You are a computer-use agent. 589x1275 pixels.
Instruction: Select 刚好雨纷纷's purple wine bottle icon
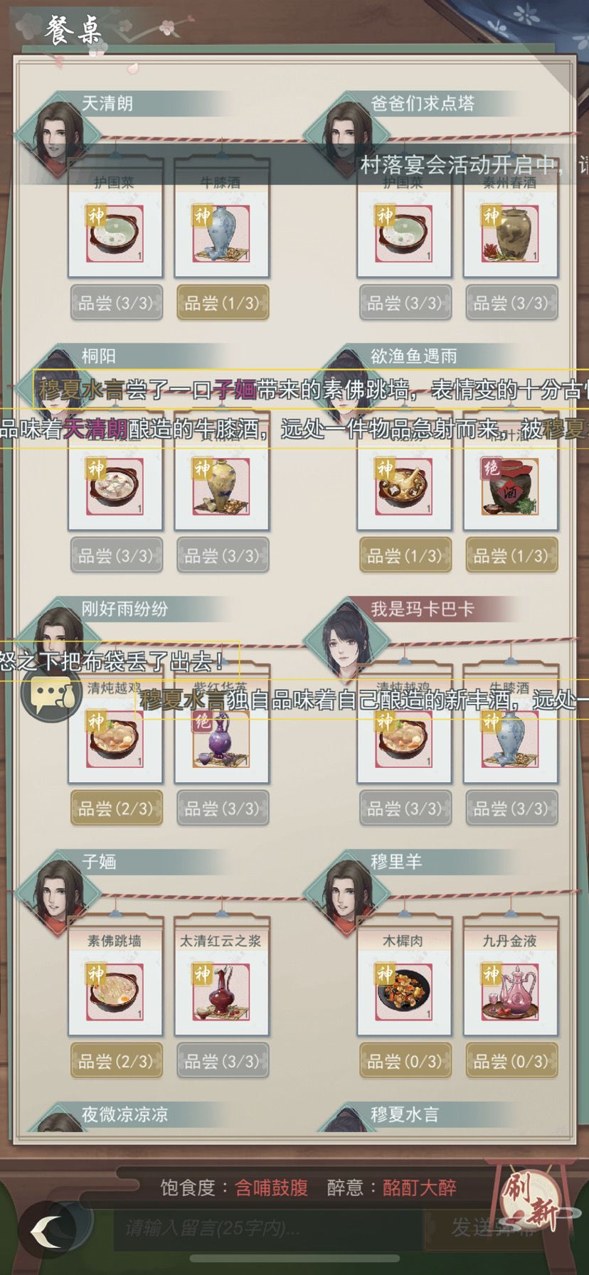[x=221, y=740]
